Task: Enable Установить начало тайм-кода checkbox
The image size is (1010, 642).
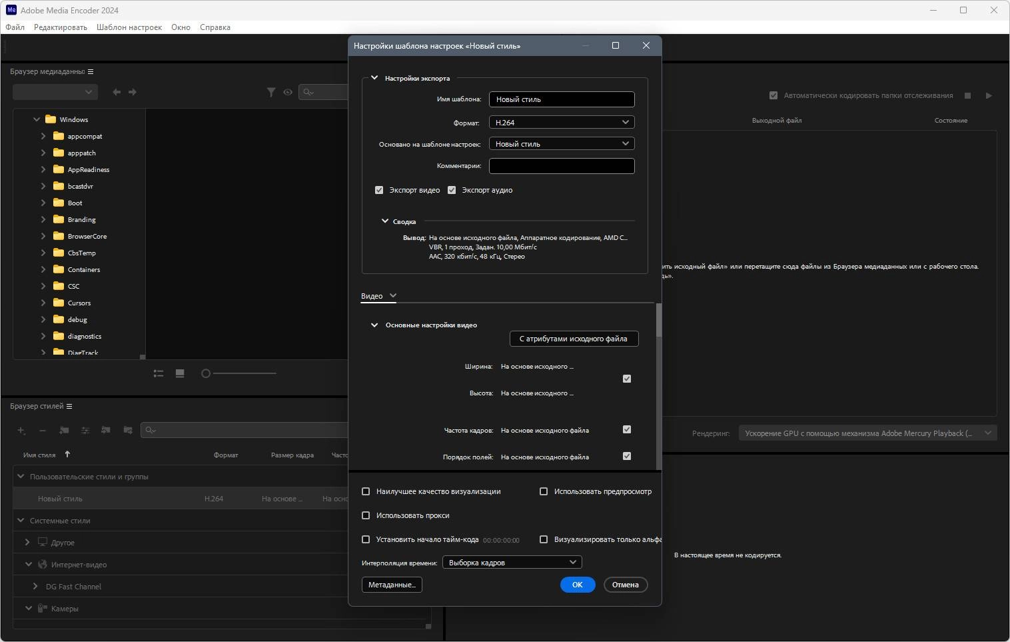Action: [x=366, y=539]
